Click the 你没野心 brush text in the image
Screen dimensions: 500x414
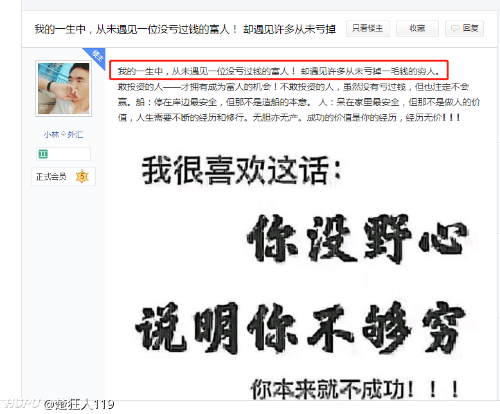[x=357, y=239]
